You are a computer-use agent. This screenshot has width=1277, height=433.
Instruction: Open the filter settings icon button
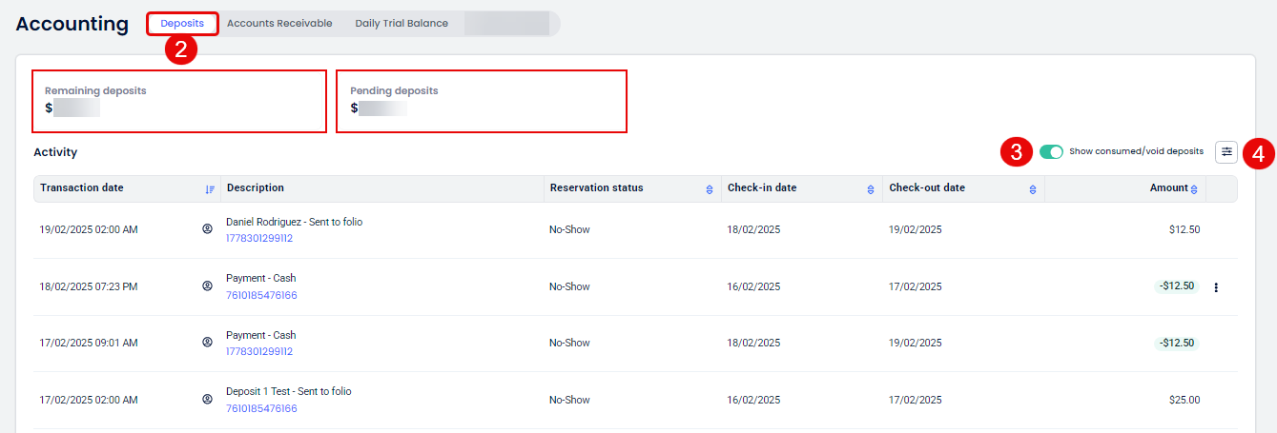pyautogui.click(x=1226, y=151)
